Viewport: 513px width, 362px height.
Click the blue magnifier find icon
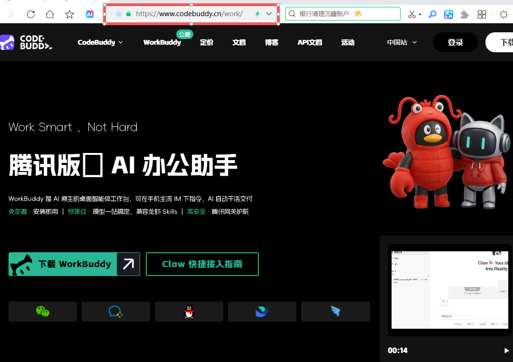tap(432, 14)
